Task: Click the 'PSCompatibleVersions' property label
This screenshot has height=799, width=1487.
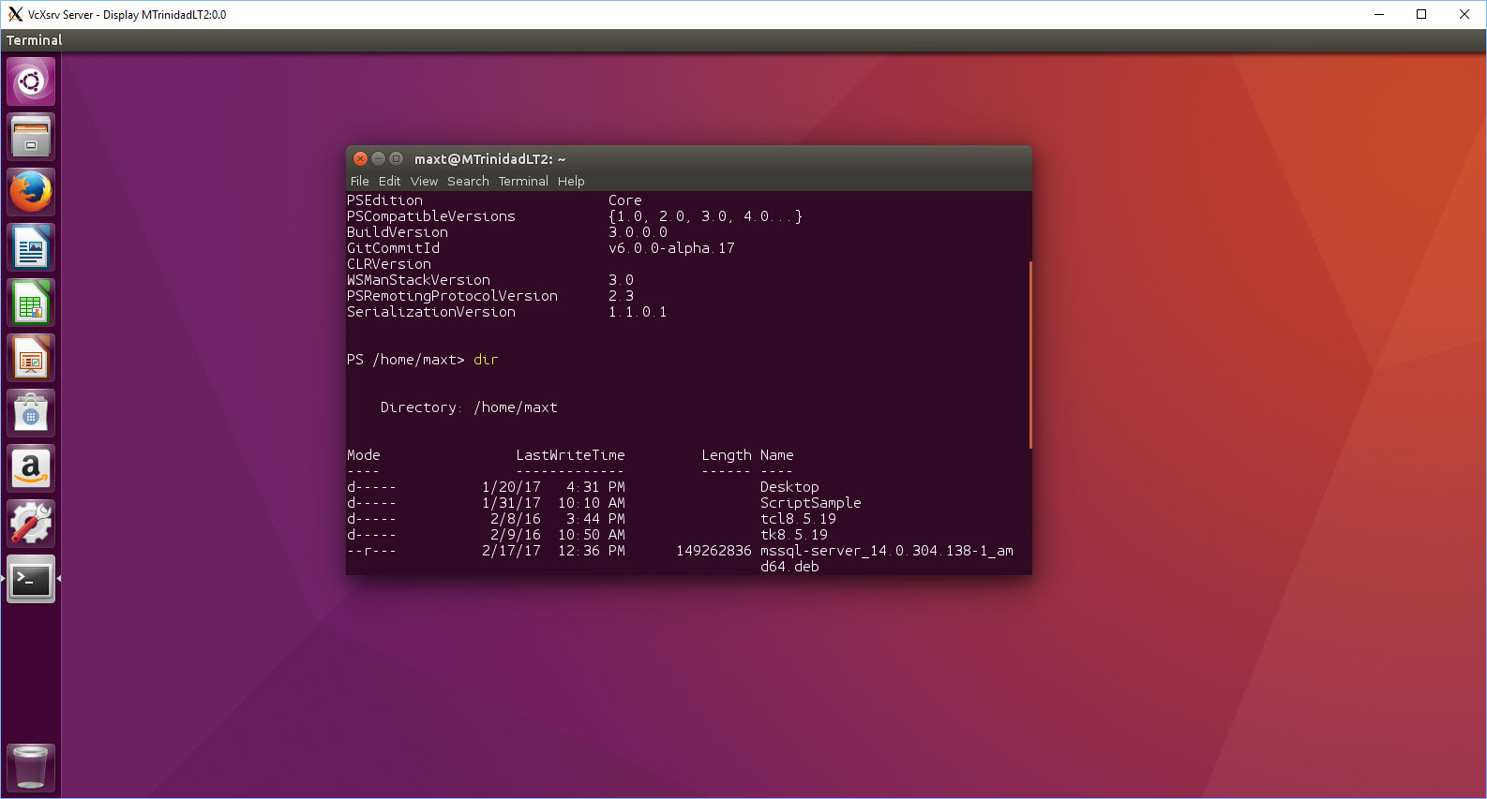Action: [431, 216]
